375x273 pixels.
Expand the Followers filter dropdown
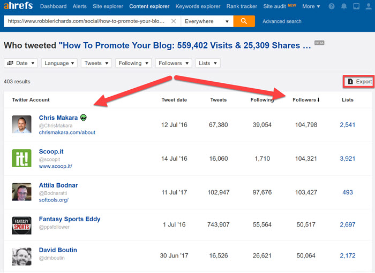coord(174,63)
